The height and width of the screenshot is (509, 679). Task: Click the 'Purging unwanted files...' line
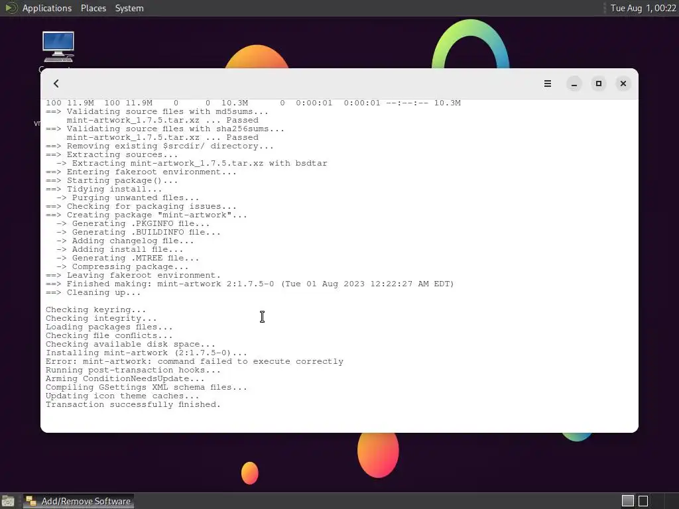click(x=128, y=198)
